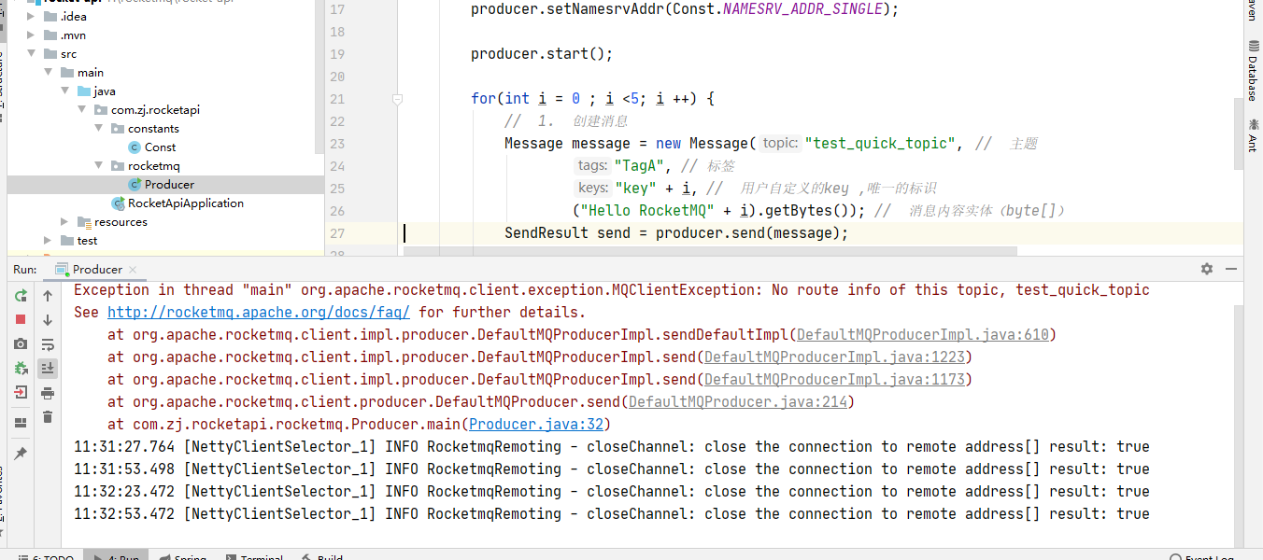Expand the resources folder
The height and width of the screenshot is (560, 1263).
66,222
